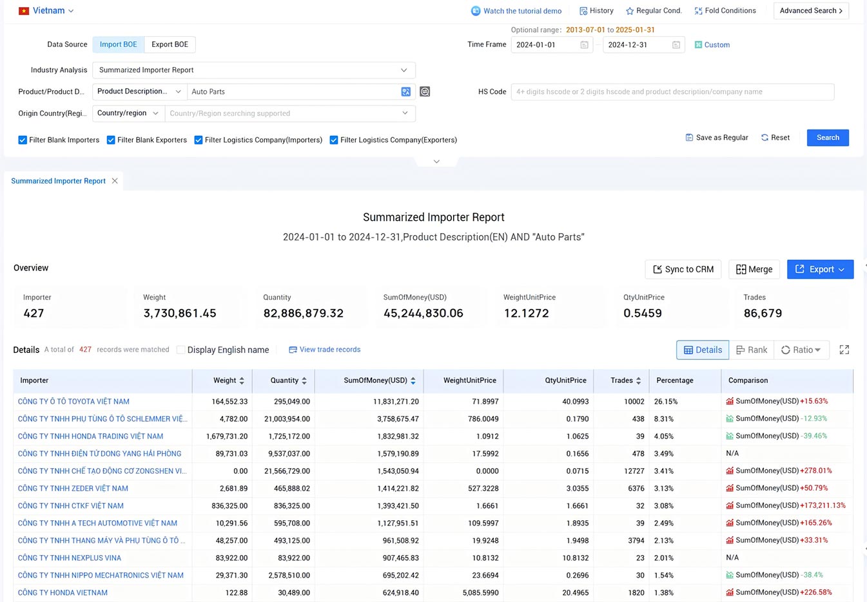This screenshot has height=602, width=867.
Task: Click comparison chart icon showing +33.31%
Action: point(730,540)
